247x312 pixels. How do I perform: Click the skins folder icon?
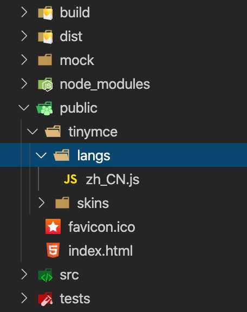62,203
